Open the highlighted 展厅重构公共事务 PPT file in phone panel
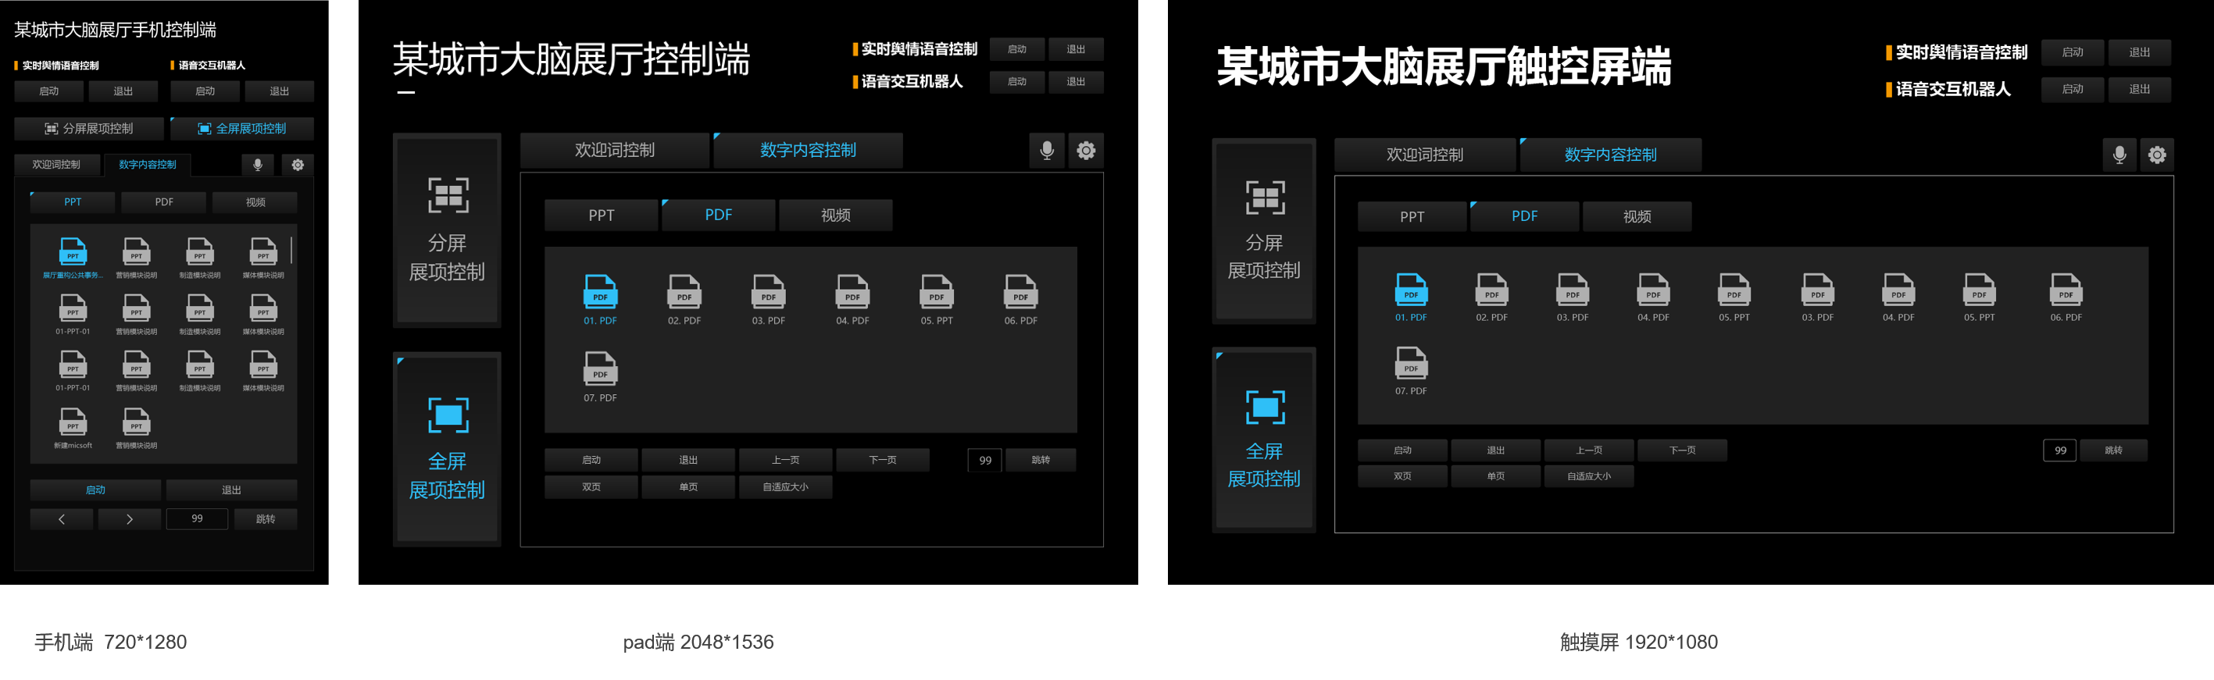Viewport: 2214px width, 680px height. coord(73,258)
